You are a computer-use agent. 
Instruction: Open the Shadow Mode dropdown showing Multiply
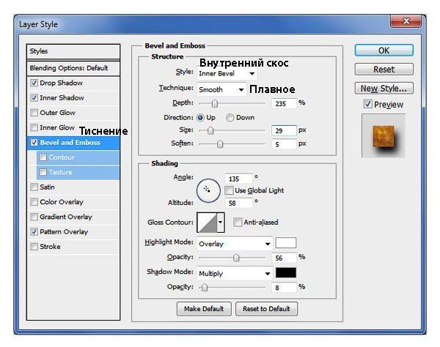pyautogui.click(x=235, y=273)
